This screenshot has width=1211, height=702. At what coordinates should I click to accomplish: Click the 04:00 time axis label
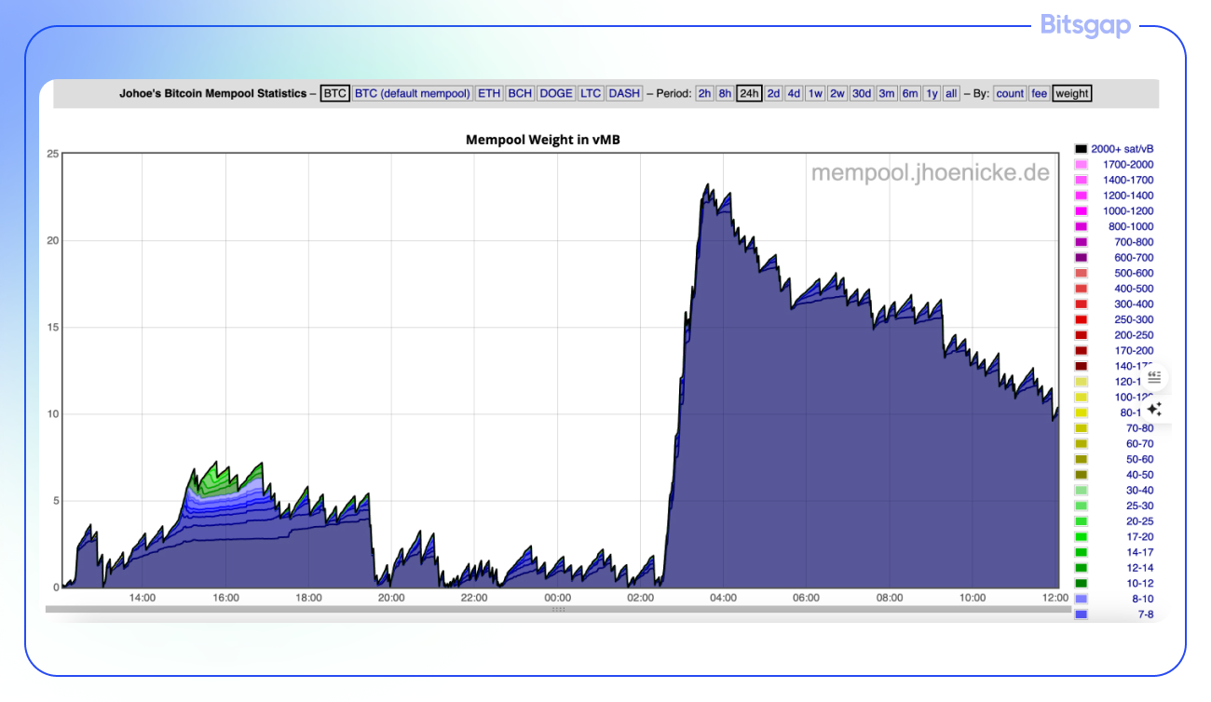click(723, 598)
